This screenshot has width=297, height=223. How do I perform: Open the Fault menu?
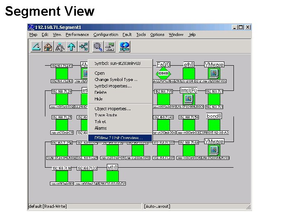[x=127, y=35]
